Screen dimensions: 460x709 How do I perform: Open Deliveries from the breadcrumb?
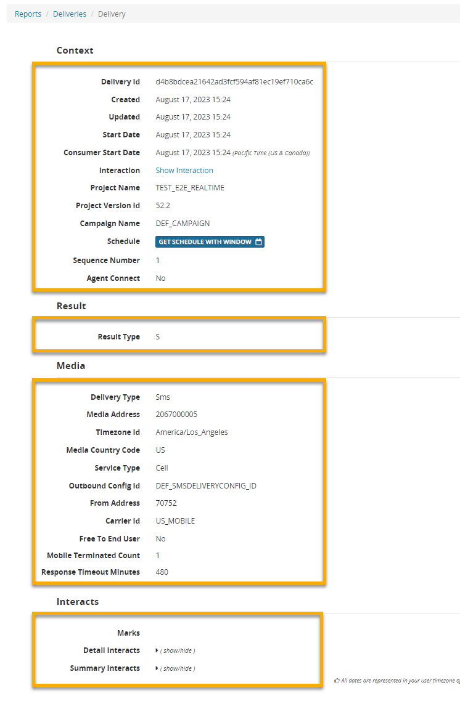coord(70,14)
